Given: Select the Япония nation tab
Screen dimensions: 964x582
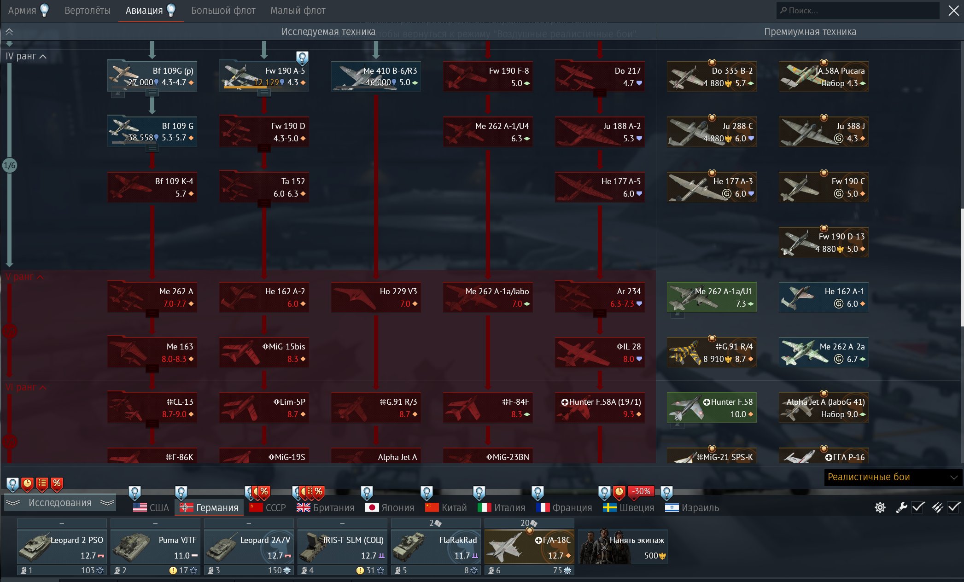Looking at the screenshot, I should [x=390, y=507].
